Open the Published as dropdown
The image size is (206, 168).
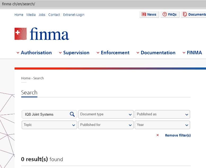(162, 114)
